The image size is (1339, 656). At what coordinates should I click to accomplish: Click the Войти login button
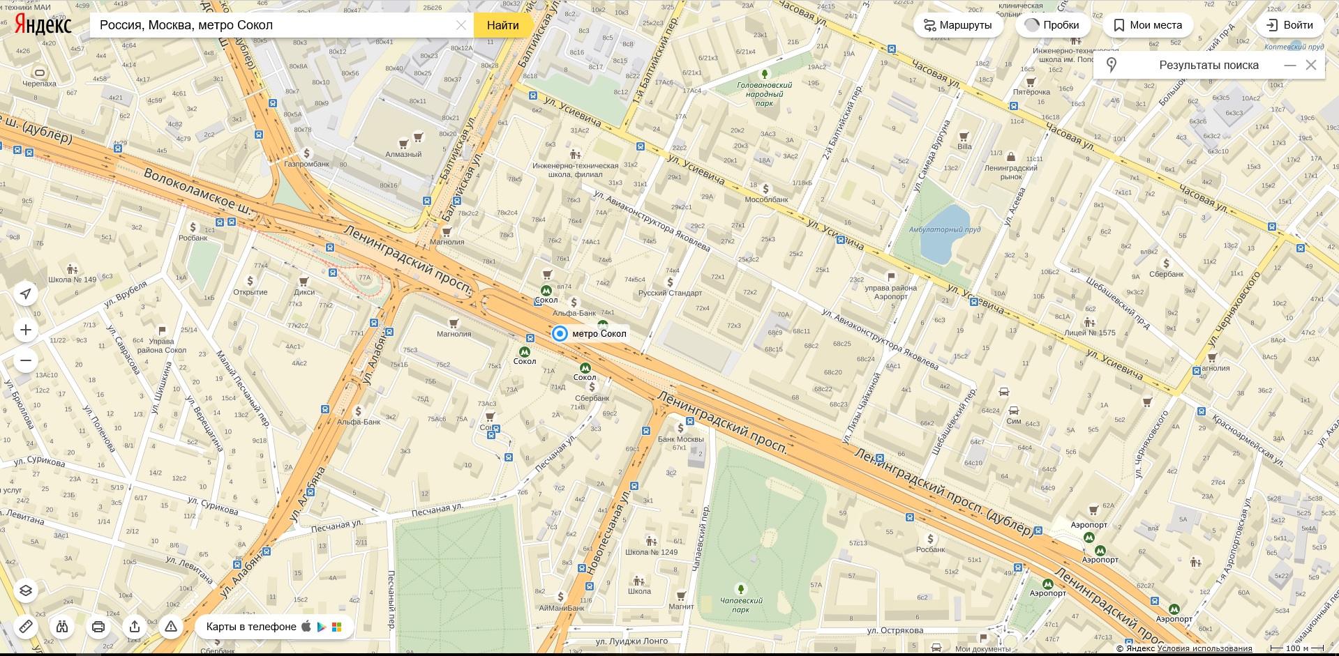1289,25
